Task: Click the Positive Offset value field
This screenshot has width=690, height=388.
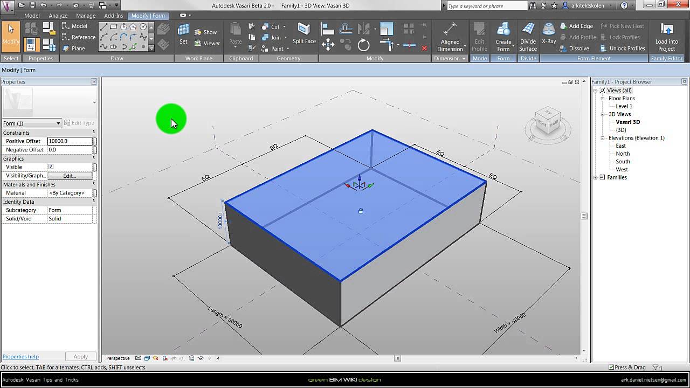Action: pyautogui.click(x=70, y=141)
